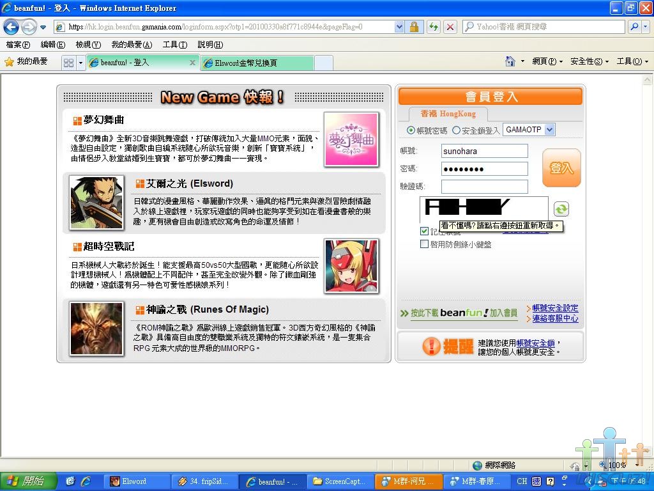Click the Home page icon
Screen dimensions: 654x491
(510, 61)
